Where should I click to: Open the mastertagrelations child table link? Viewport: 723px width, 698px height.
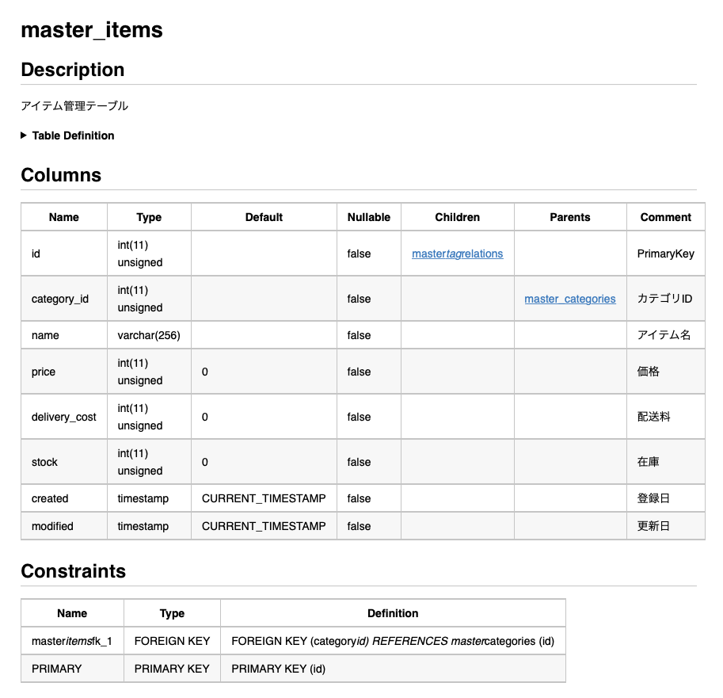[457, 254]
